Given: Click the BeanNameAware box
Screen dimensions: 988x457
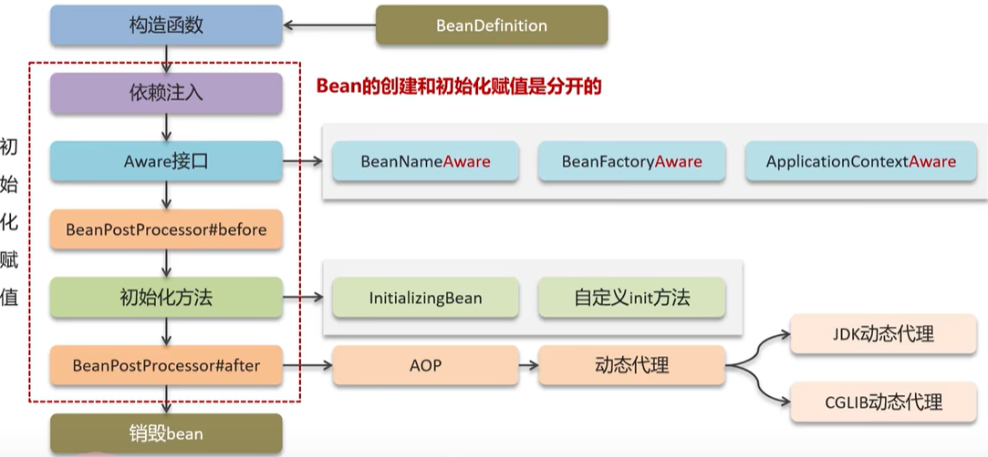Looking at the screenshot, I should coord(425,162).
